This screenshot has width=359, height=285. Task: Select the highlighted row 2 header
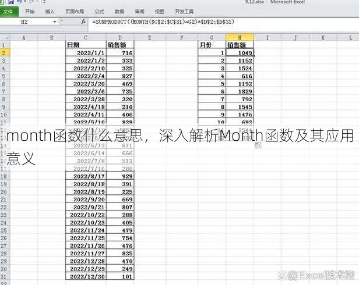tap(5, 53)
